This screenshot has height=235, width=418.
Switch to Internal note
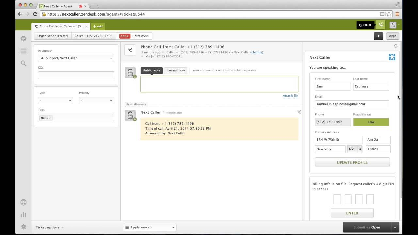tap(175, 70)
